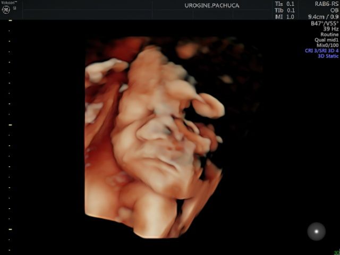The height and width of the screenshot is (255, 340).
Task: Select the 3D Static mode label
Action: (328, 56)
